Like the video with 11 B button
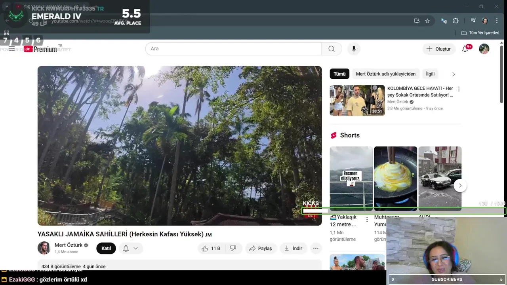 pos(211,248)
